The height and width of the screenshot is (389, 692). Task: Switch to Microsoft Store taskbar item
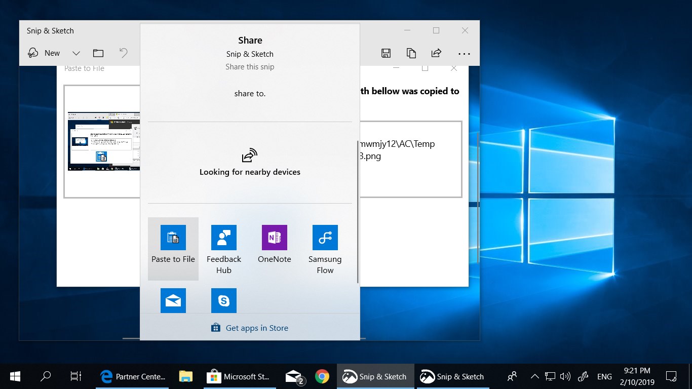coord(239,376)
